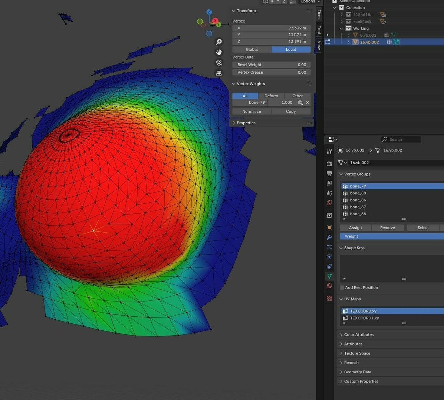444x400 pixels.
Task: Open the View Layer properties tab icon
Action: [x=329, y=183]
